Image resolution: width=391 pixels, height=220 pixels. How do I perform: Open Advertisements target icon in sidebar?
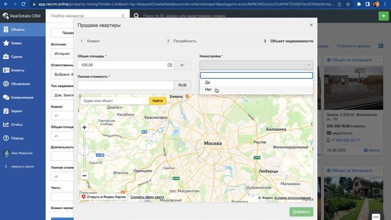[x=6, y=84]
